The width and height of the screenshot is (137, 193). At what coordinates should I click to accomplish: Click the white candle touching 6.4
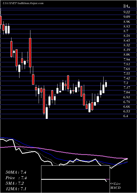point(47,113)
